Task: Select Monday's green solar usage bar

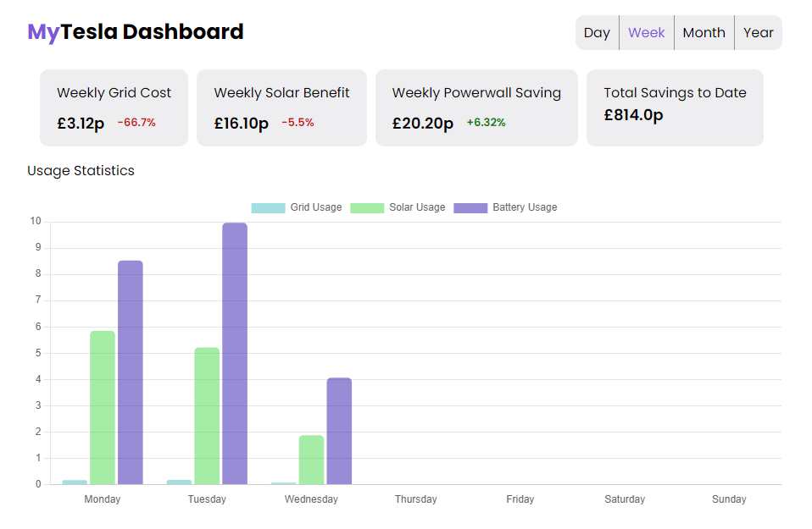Action: tap(103, 407)
